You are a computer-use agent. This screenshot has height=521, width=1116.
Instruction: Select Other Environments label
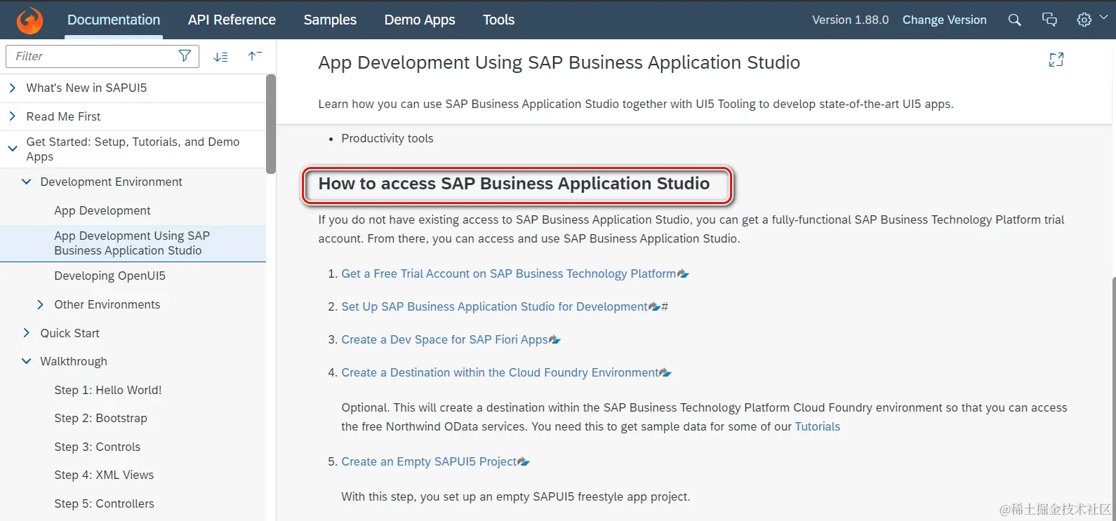107,304
